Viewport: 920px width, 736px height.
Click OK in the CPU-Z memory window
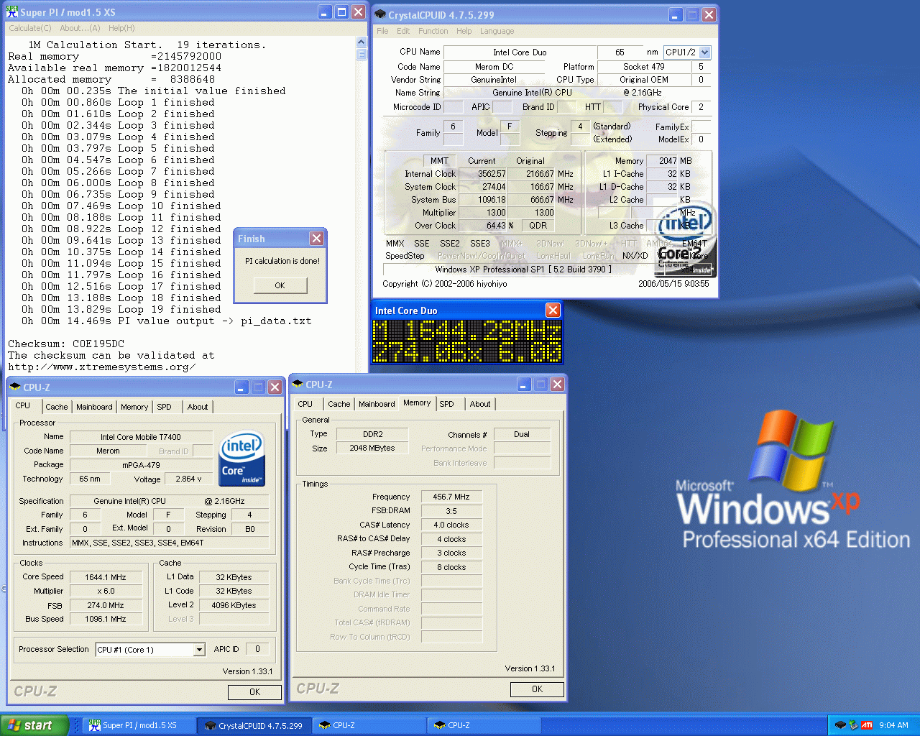[537, 689]
